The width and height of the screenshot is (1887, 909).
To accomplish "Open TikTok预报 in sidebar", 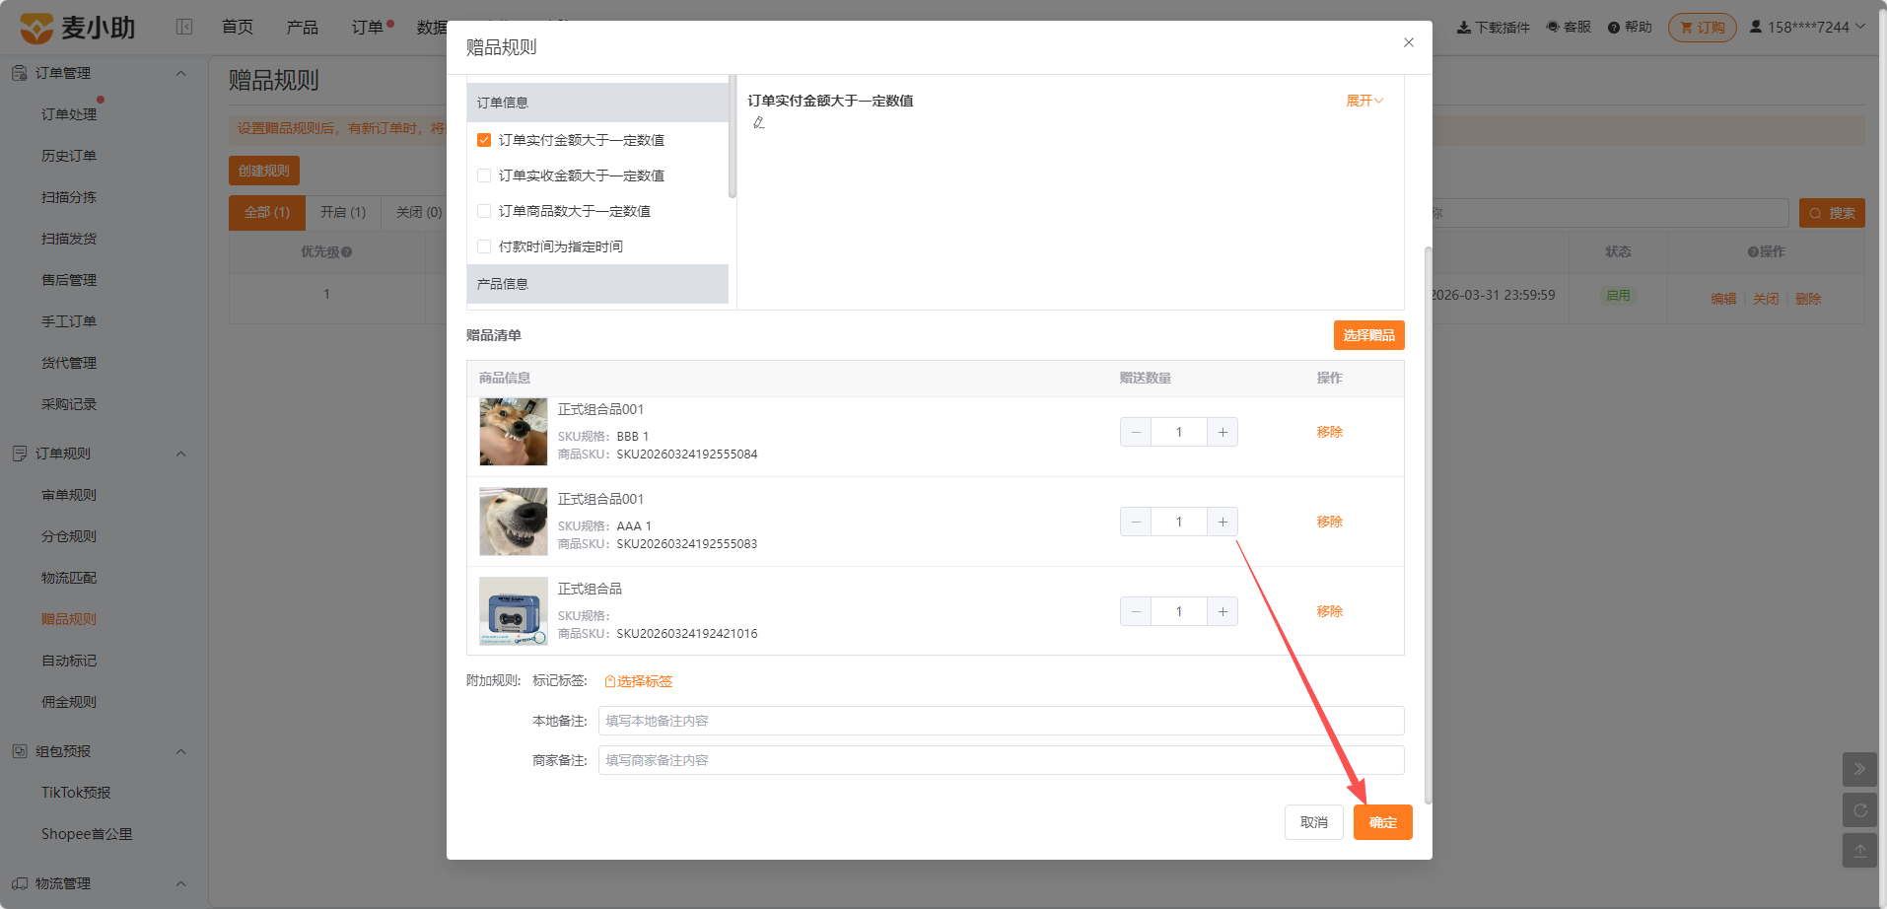I will point(76,793).
